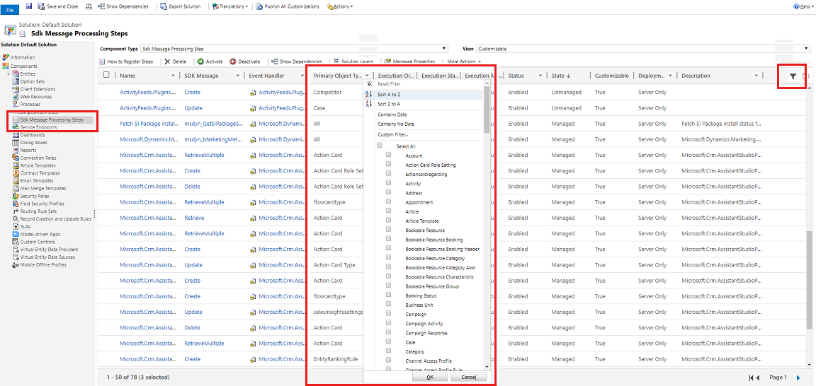
Task: Tick the Account filter checkbox
Action: (x=388, y=156)
